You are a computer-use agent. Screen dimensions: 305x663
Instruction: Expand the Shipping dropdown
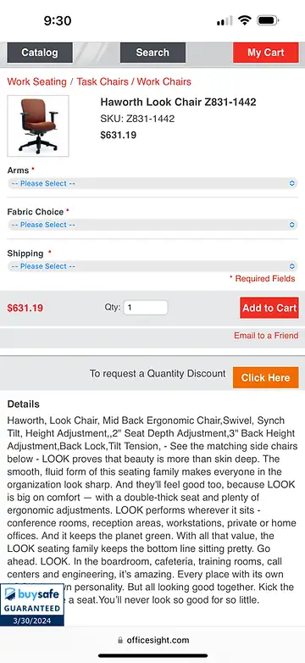152,266
